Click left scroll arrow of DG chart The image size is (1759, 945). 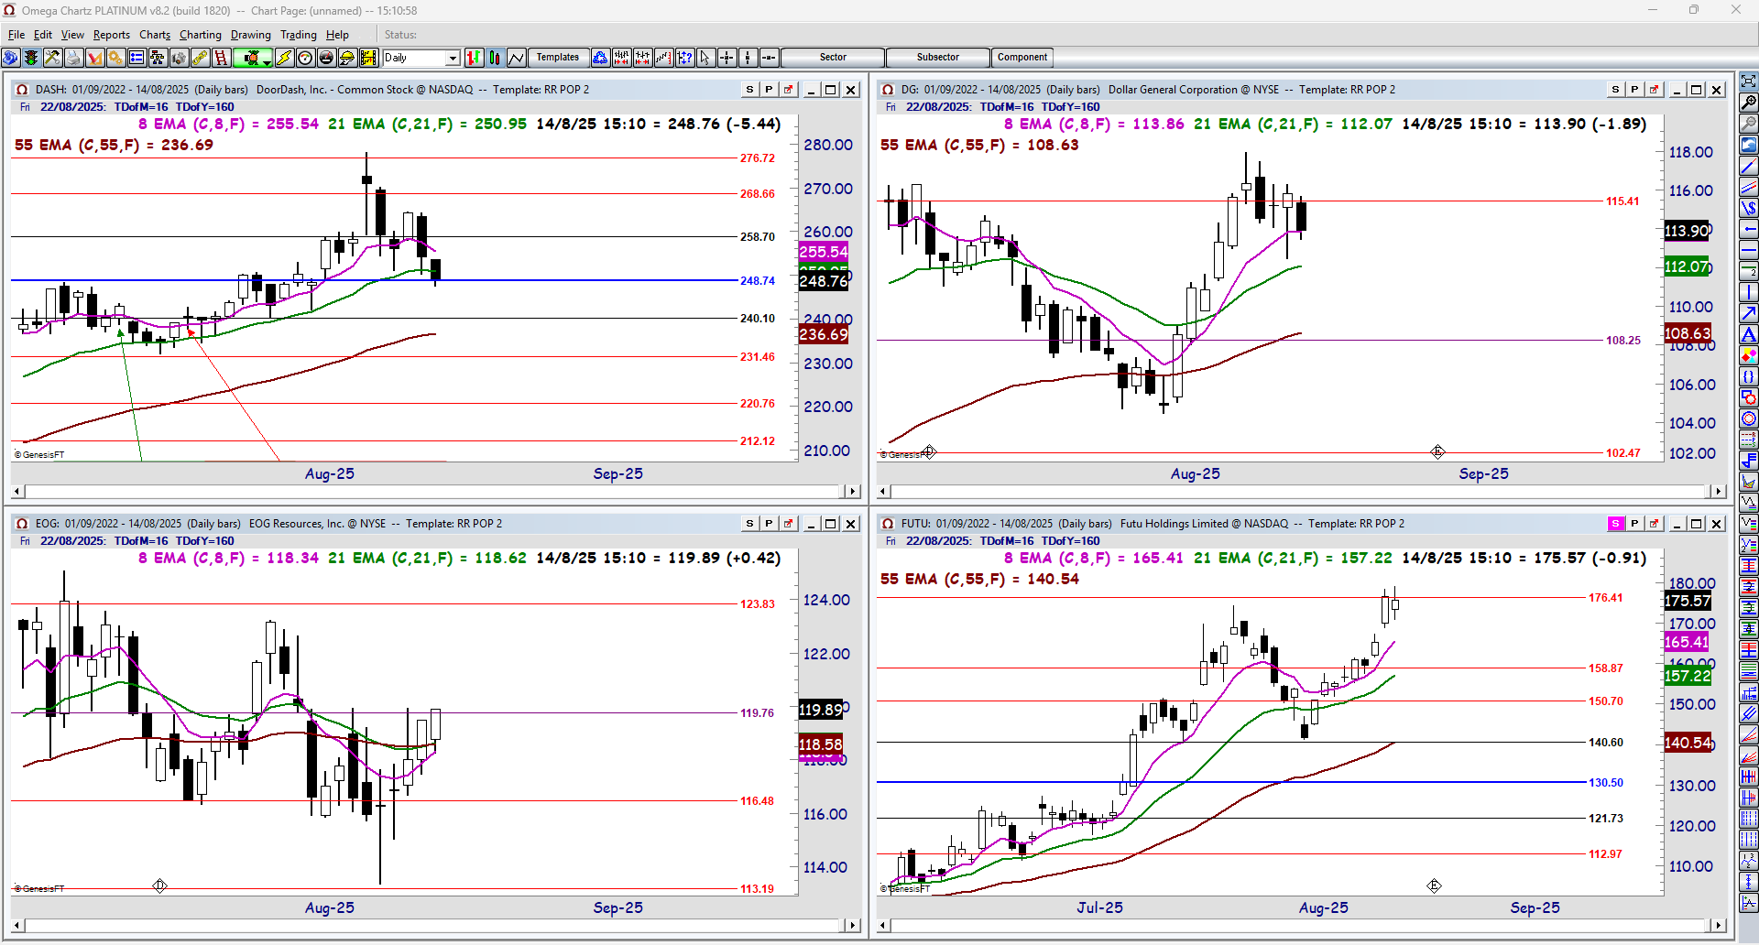tap(883, 492)
